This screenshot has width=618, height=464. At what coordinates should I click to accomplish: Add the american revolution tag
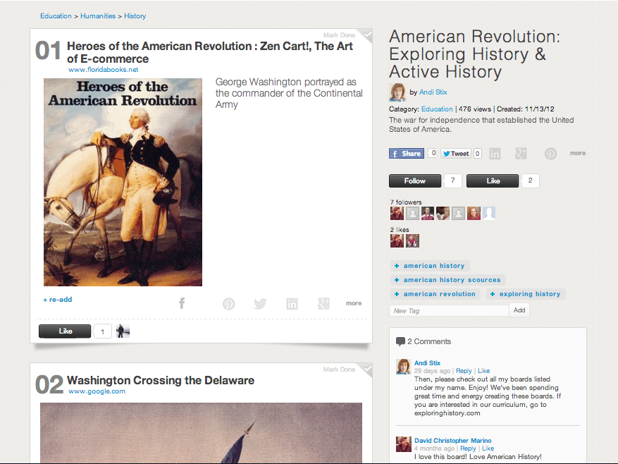[x=435, y=294]
